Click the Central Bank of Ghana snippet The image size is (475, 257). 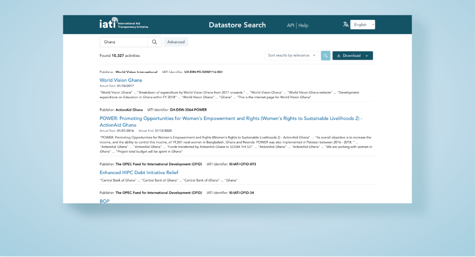(169, 180)
